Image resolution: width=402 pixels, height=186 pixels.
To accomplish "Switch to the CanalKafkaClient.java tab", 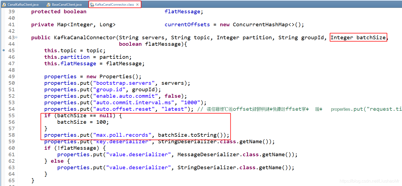I will (x=23, y=5).
